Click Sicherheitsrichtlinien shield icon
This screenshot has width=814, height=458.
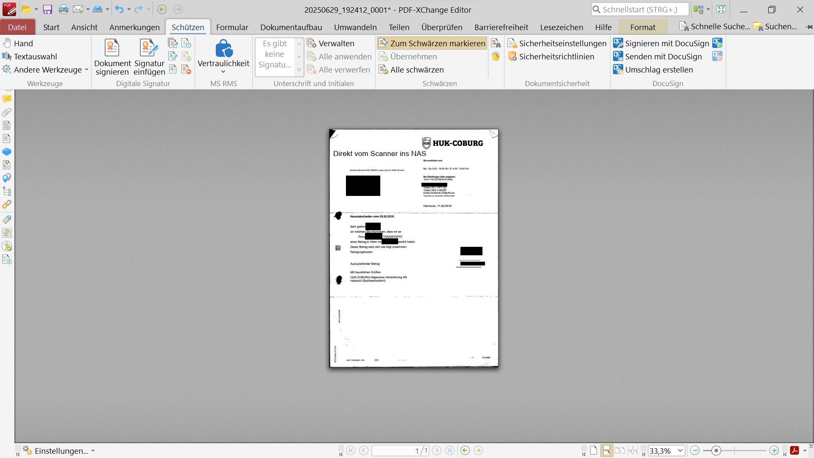512,56
